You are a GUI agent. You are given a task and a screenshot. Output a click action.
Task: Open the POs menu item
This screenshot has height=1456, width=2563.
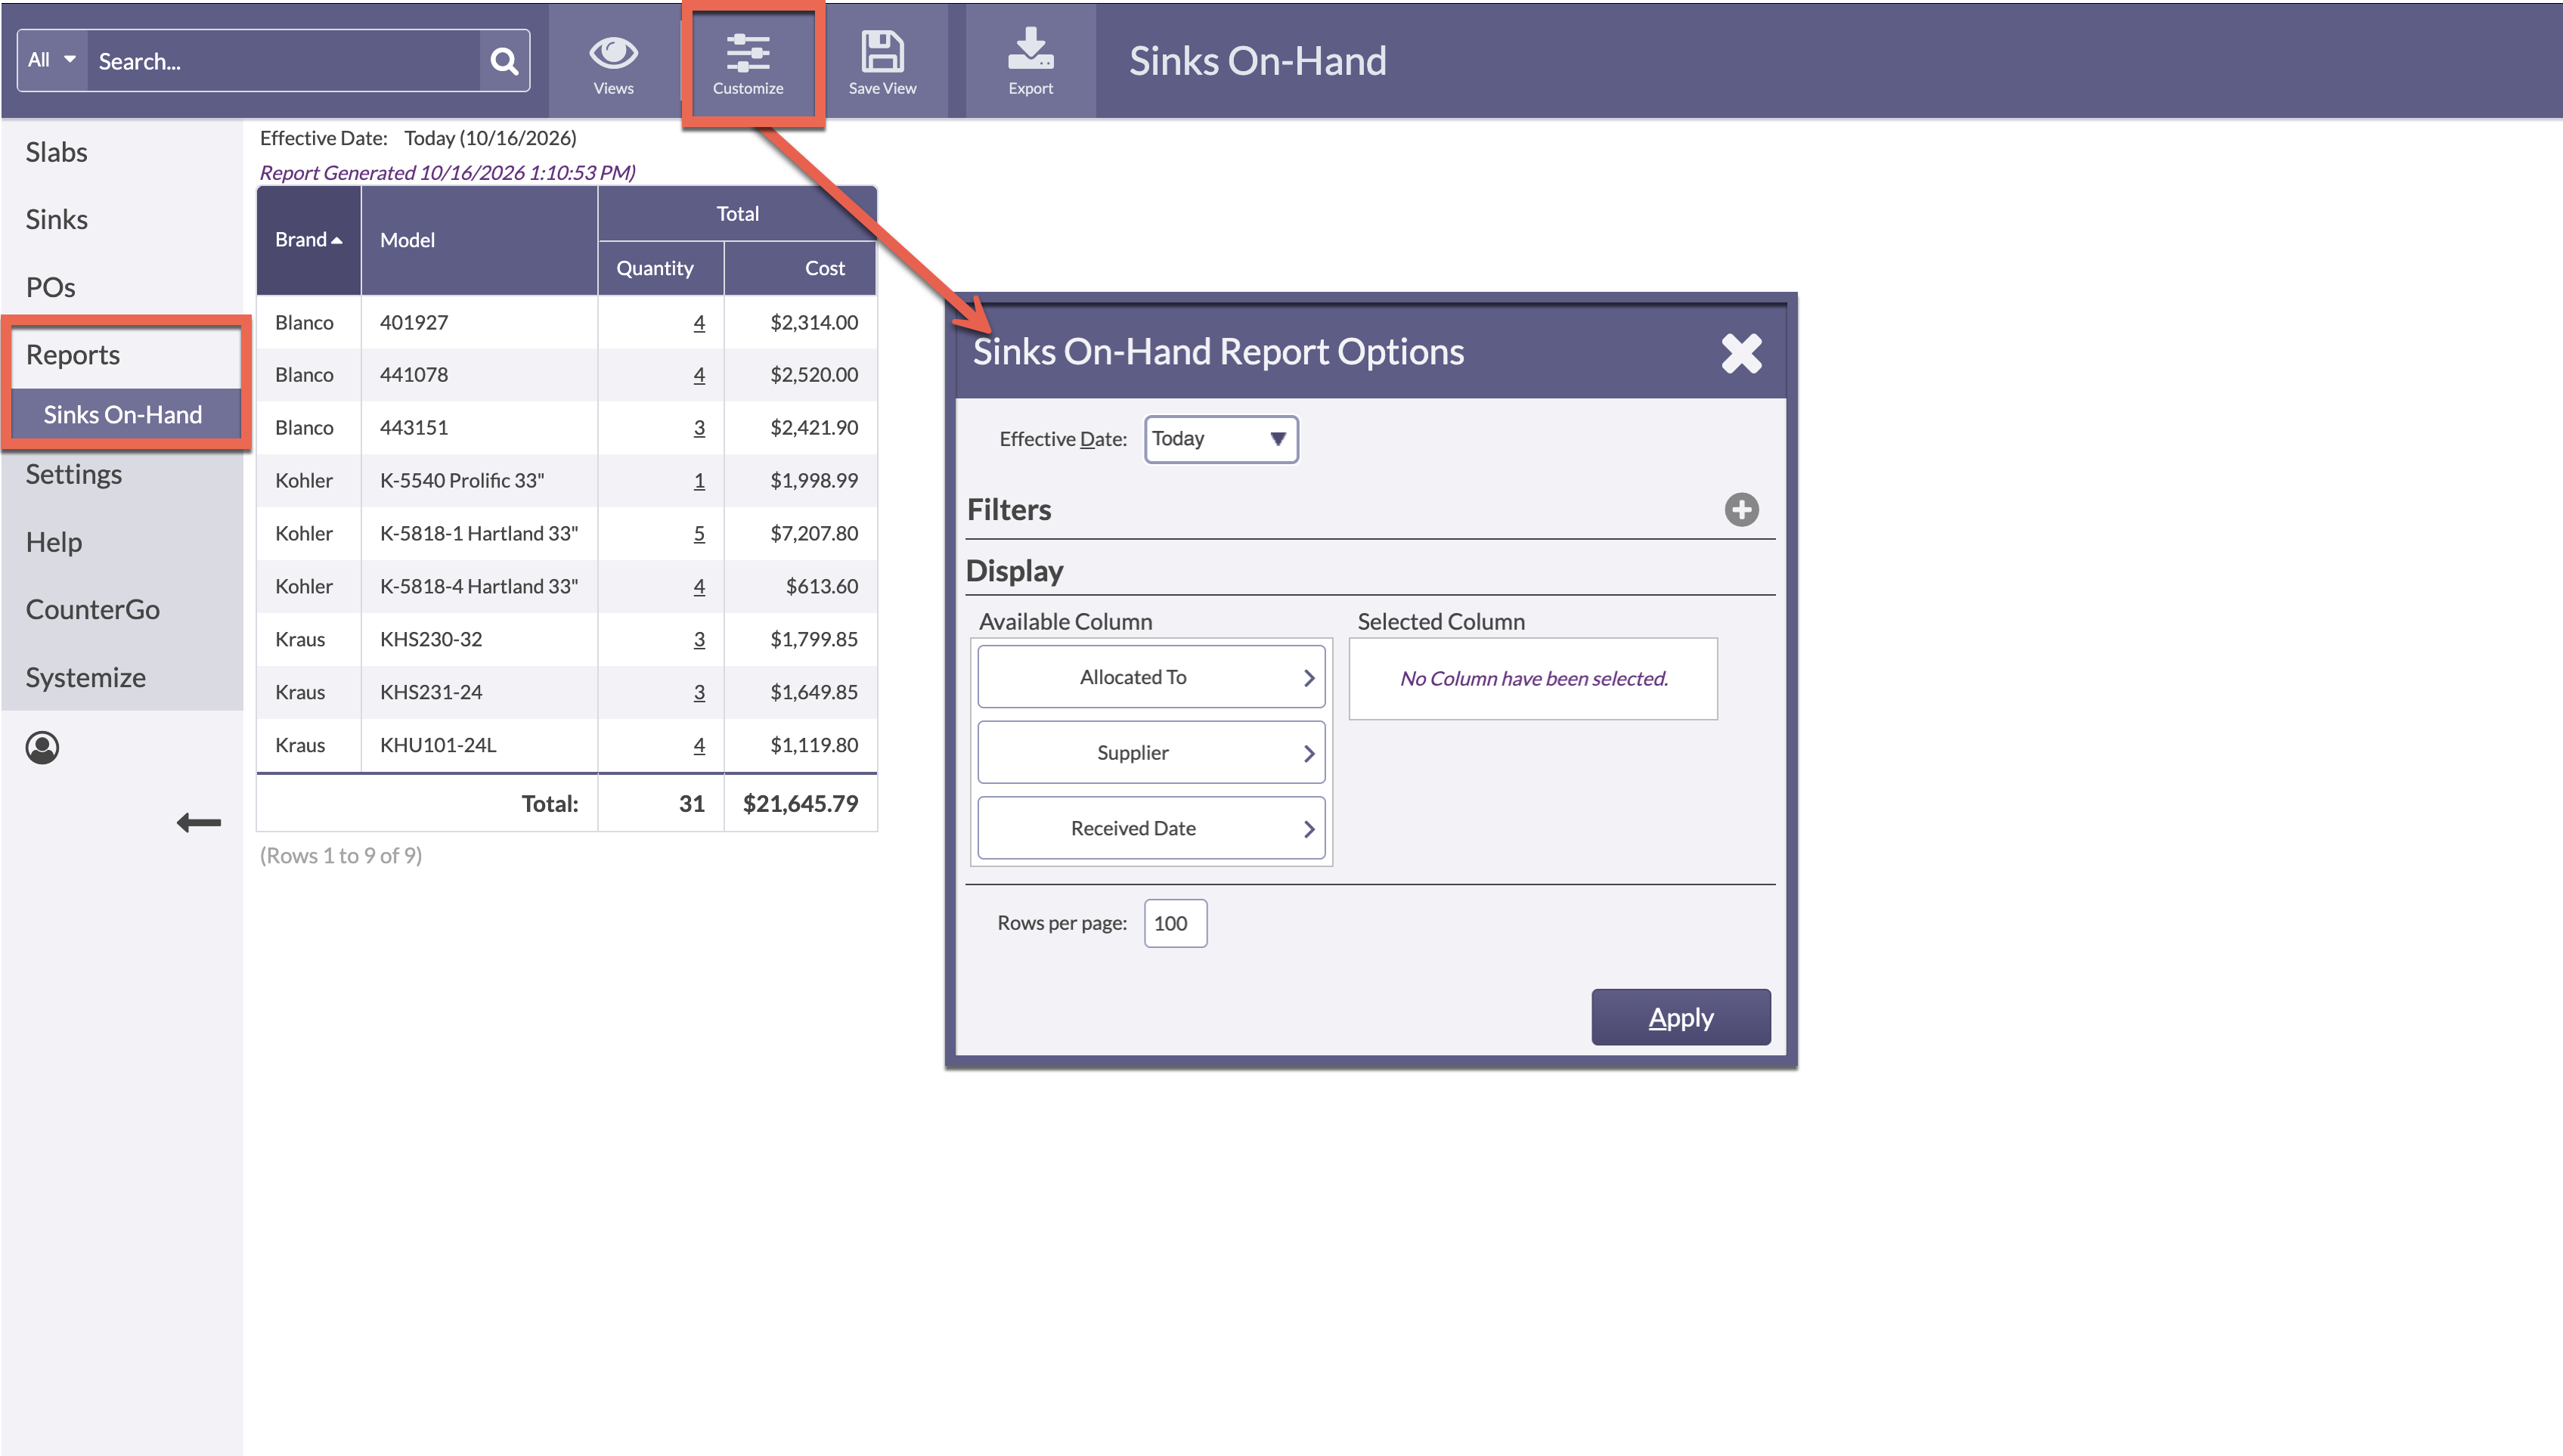point(50,287)
